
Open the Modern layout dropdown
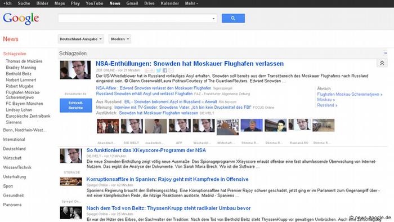click(x=120, y=39)
